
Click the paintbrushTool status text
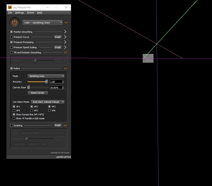point(64,157)
